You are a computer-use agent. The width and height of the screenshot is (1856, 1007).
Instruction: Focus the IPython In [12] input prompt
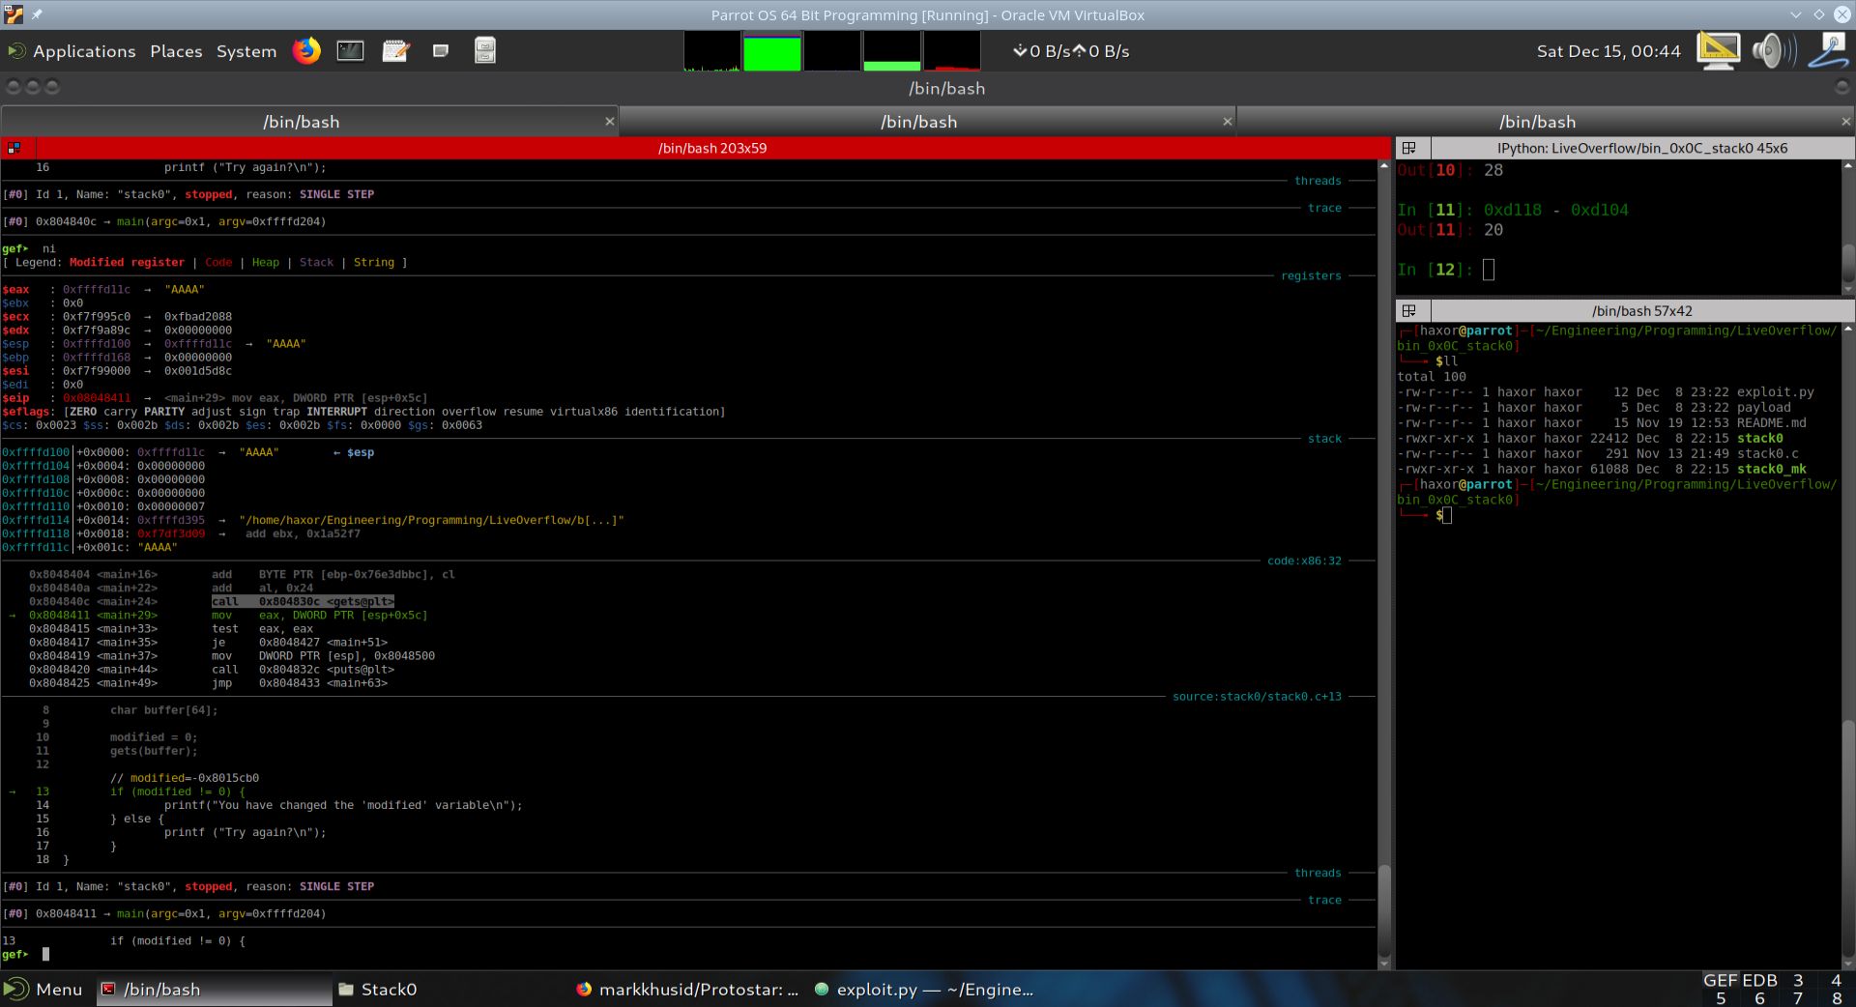pos(1488,270)
